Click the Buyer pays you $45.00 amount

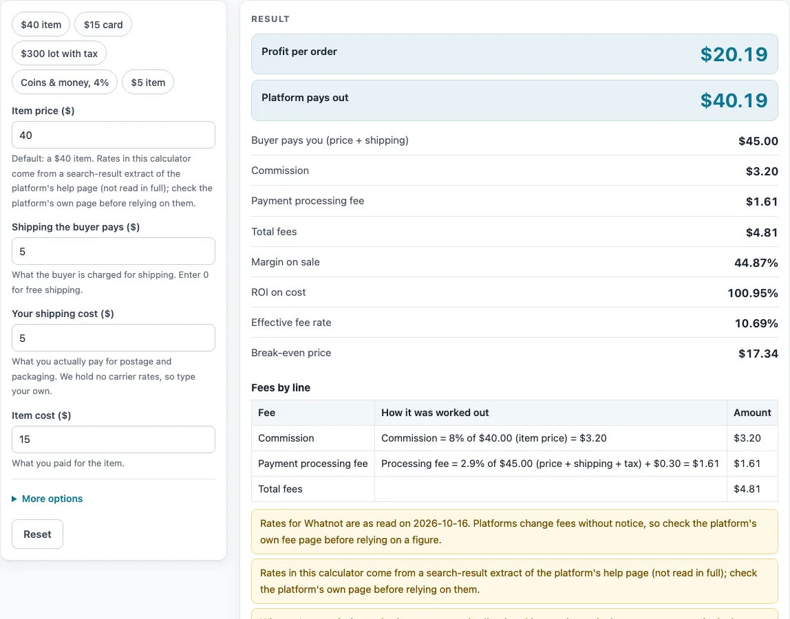758,141
